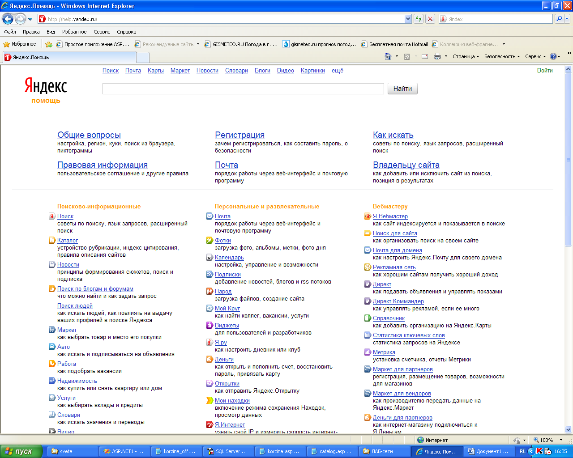Expand the ещё services link
The width and height of the screenshot is (573, 458).
point(338,70)
